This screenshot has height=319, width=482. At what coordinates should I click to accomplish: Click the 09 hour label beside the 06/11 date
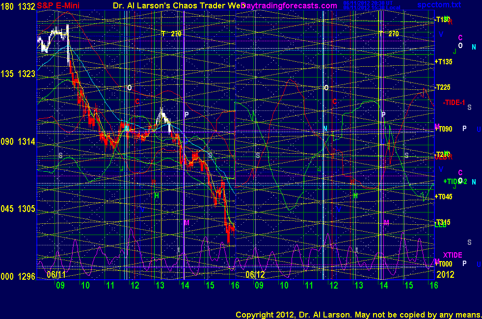(x=60, y=285)
